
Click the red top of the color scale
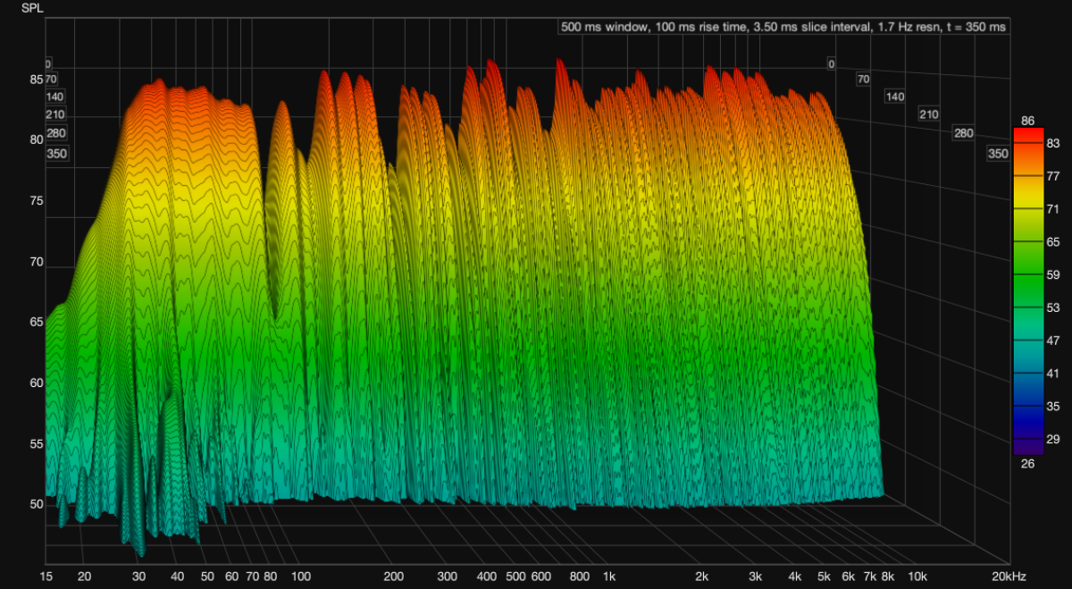[1028, 134]
